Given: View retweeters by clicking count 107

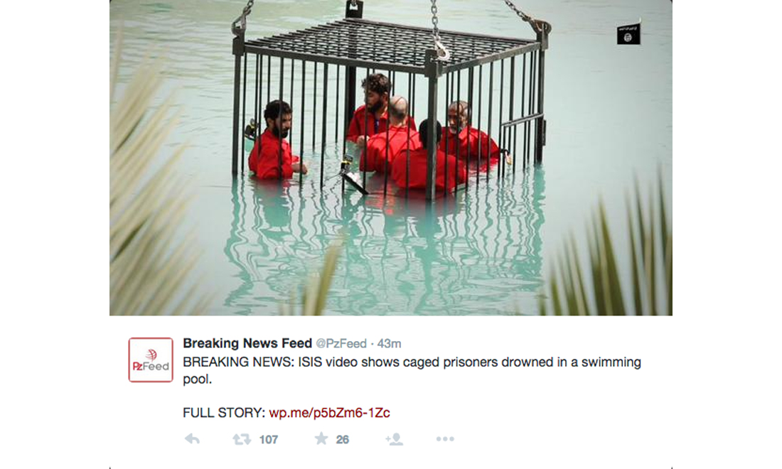Looking at the screenshot, I should (x=268, y=440).
